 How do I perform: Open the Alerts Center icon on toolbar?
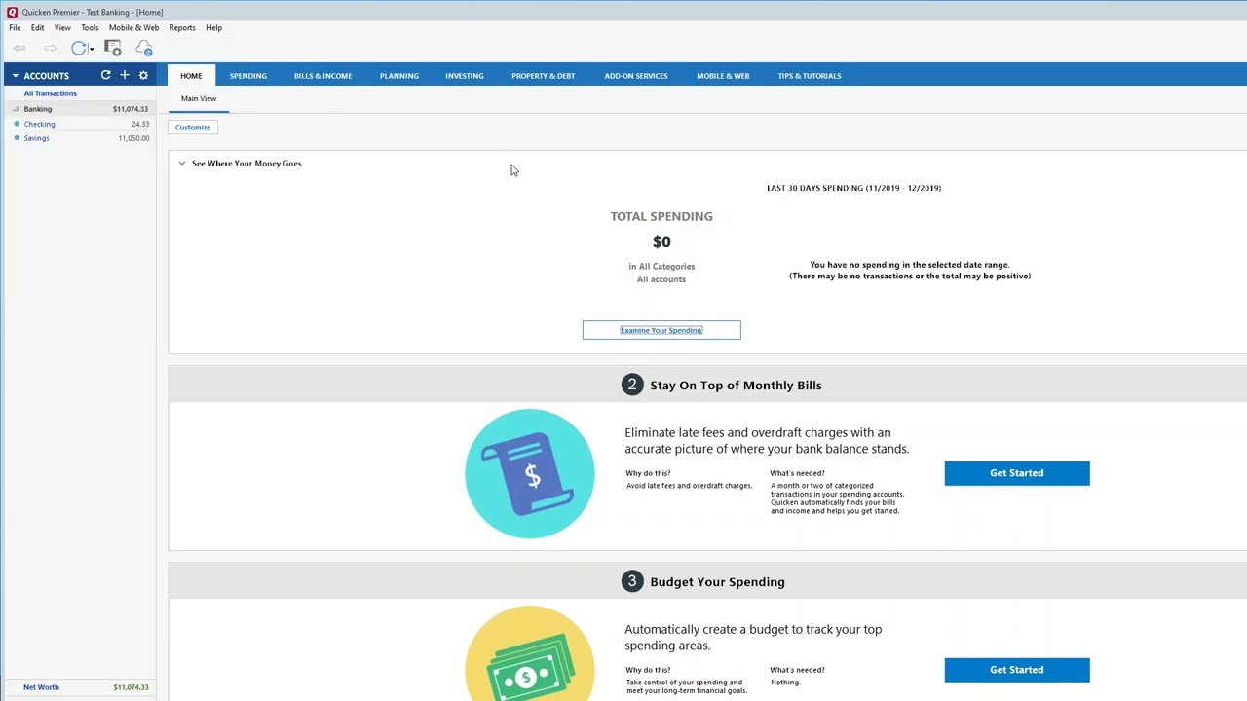(112, 47)
